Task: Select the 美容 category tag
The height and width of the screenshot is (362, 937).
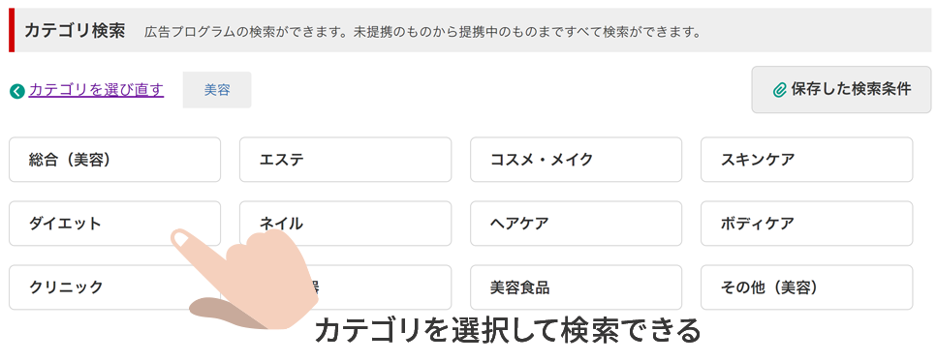Action: click(x=217, y=90)
